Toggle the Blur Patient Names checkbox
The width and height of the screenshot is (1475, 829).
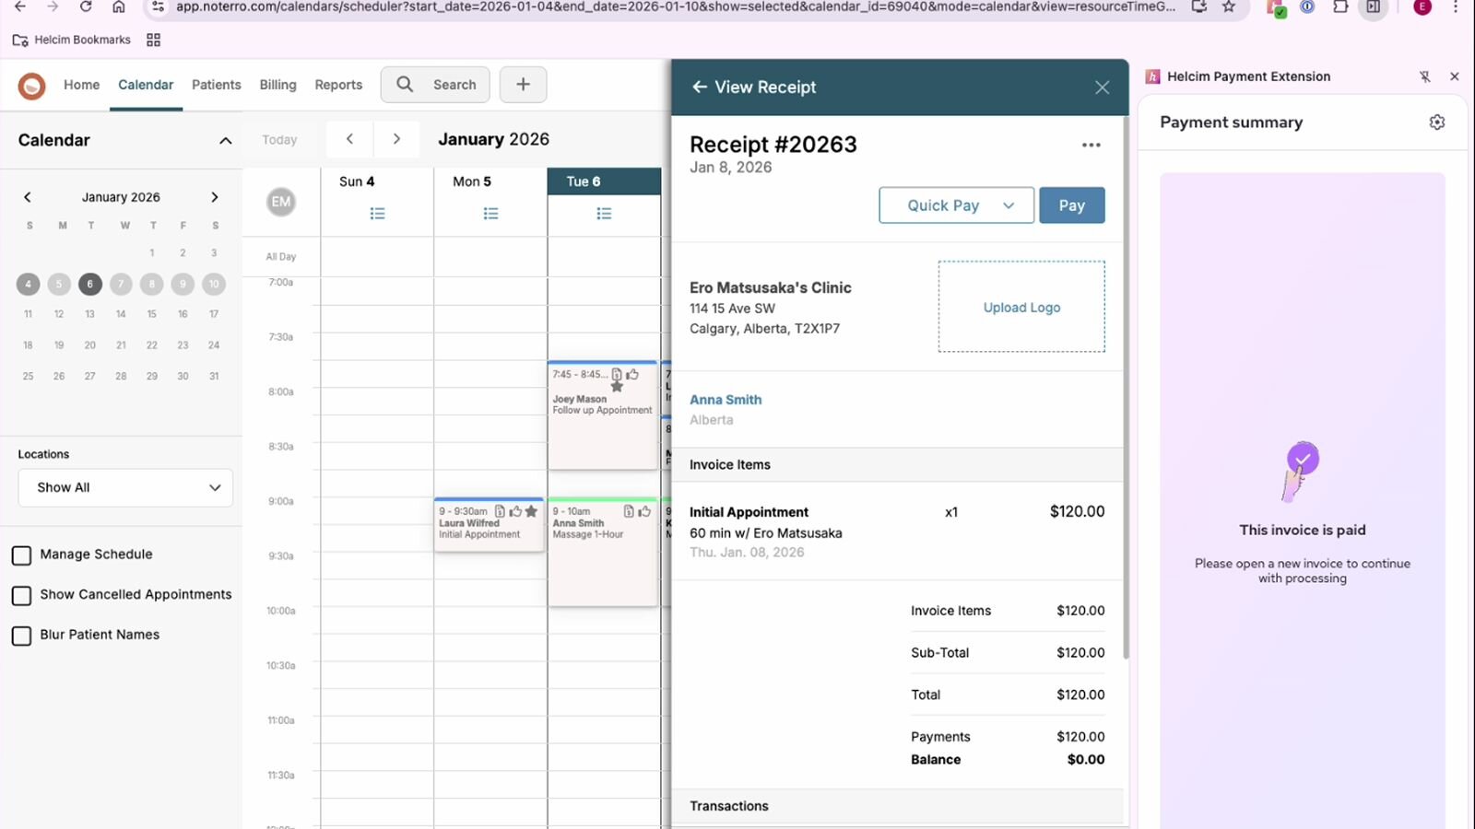point(22,636)
